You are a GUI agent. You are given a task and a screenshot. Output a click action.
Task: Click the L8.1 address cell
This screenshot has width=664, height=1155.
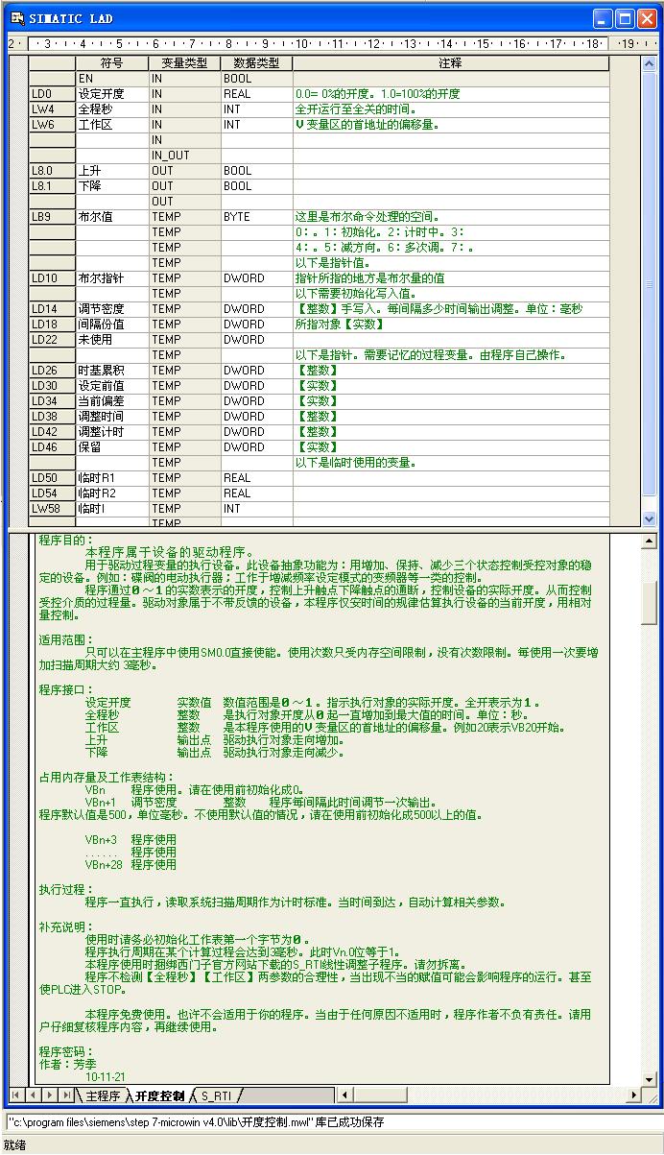(52, 186)
